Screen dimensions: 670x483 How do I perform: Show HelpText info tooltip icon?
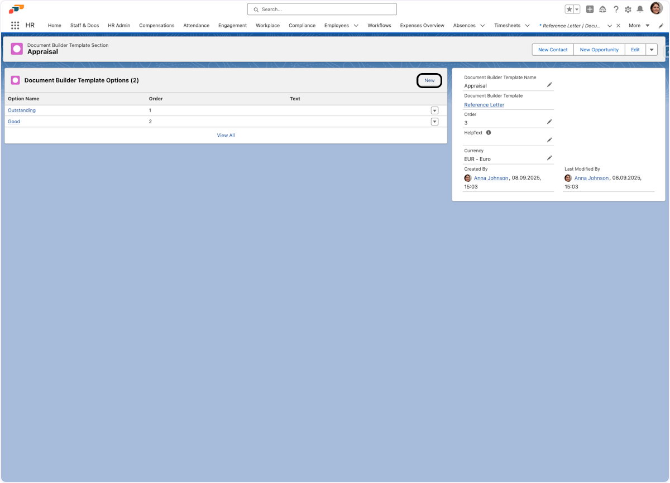(x=489, y=133)
